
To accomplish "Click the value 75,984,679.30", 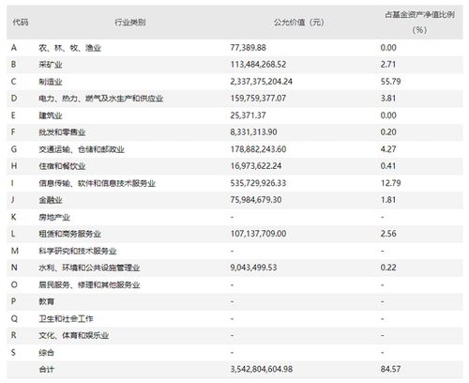I will 256,200.
